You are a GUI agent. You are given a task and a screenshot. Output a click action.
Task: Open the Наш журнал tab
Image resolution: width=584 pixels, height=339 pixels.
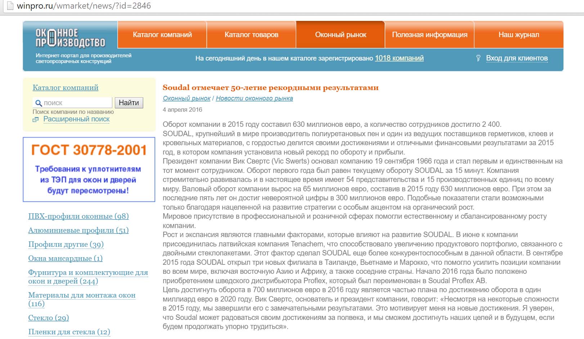click(x=519, y=35)
